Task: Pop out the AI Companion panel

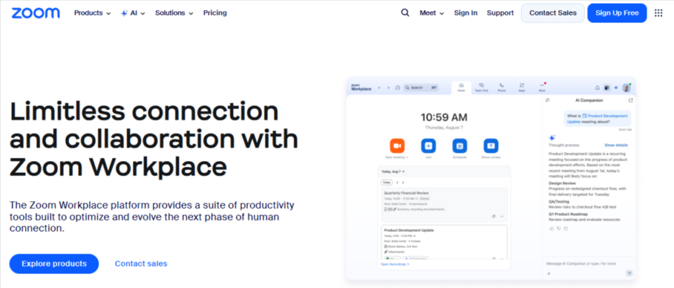Action: (x=631, y=101)
